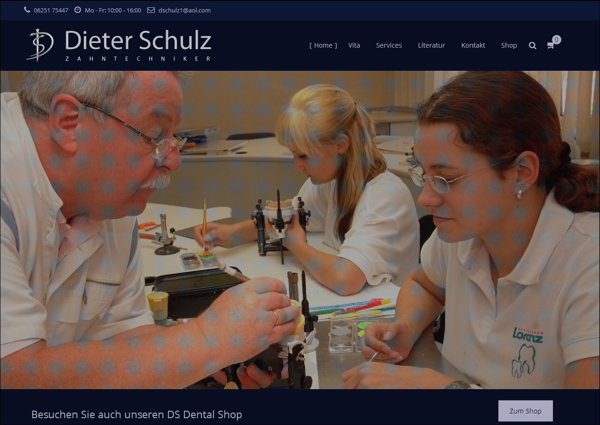Open the search magnifier icon

coord(532,45)
